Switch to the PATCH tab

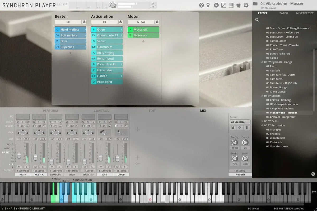click(283, 13)
